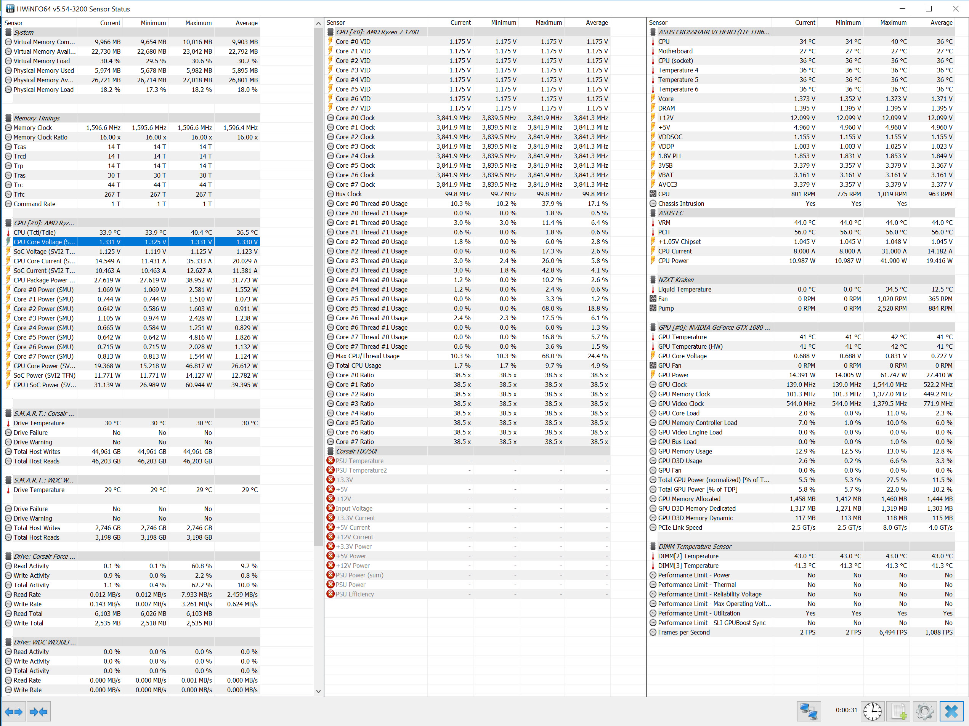Start logging with the sheet-plus icon
This screenshot has height=726, width=969.
[x=898, y=711]
